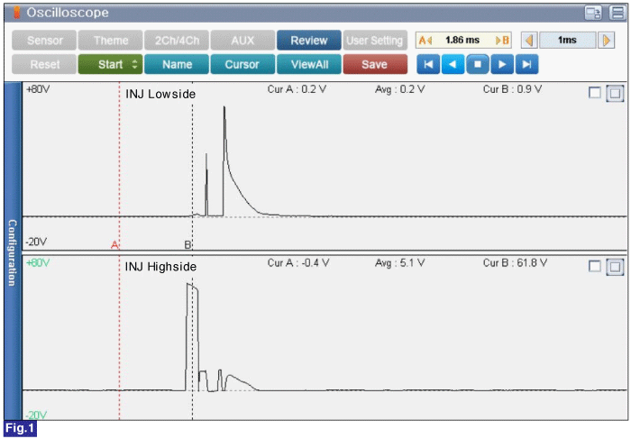Click the Name button
The image size is (631, 439).
(177, 64)
